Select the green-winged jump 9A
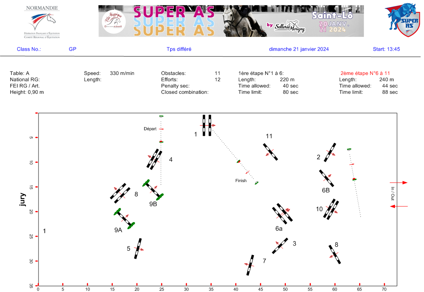424x292 pixels. coord(124,218)
